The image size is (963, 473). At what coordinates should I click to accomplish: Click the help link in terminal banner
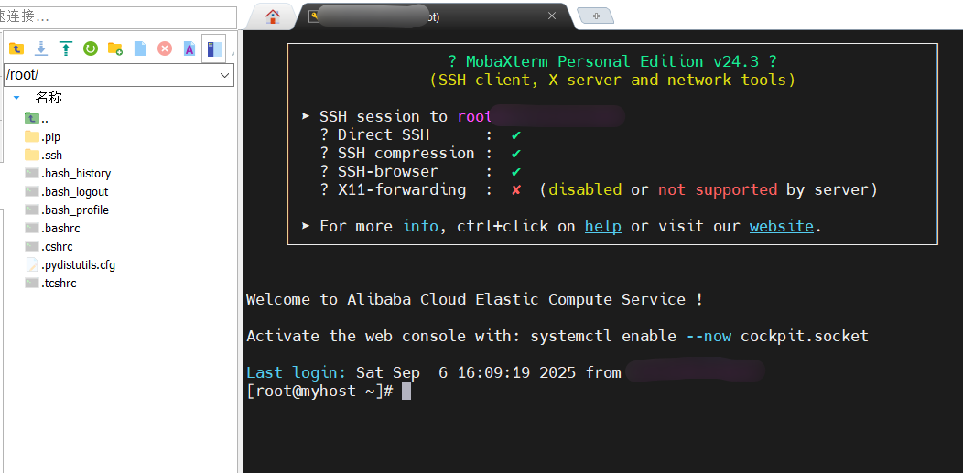[602, 226]
